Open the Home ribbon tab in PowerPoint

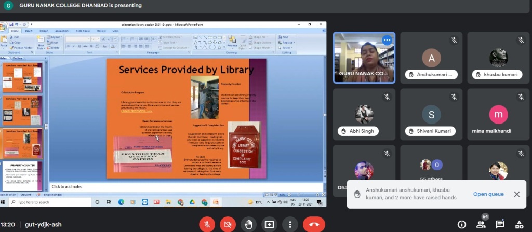click(x=15, y=31)
